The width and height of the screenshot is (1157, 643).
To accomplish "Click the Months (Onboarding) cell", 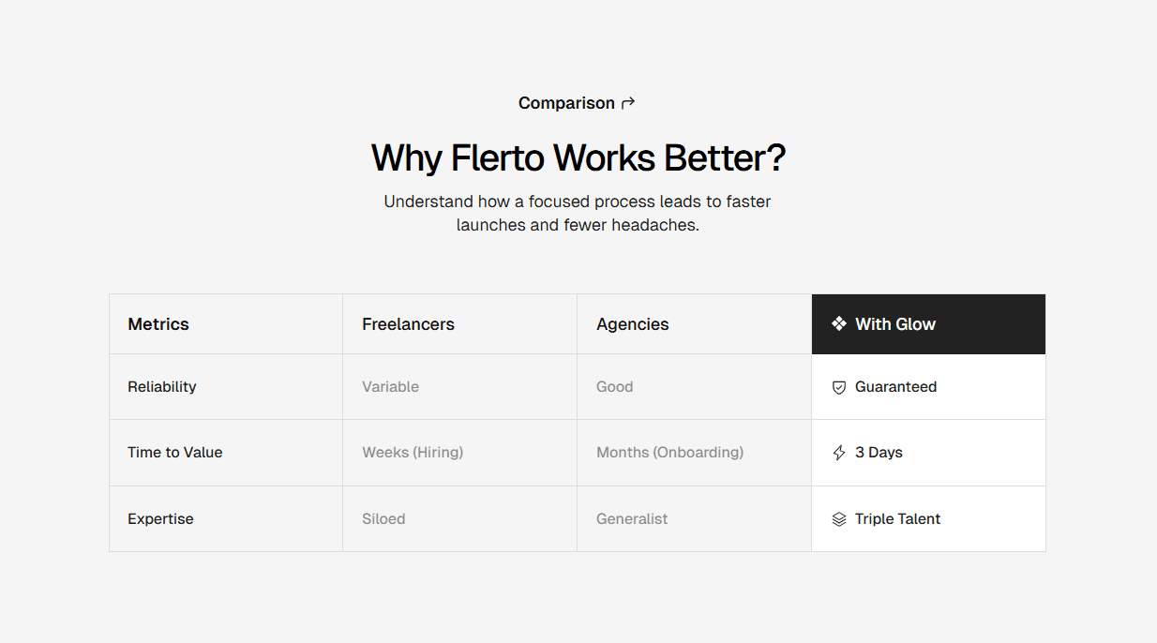I will pos(669,452).
